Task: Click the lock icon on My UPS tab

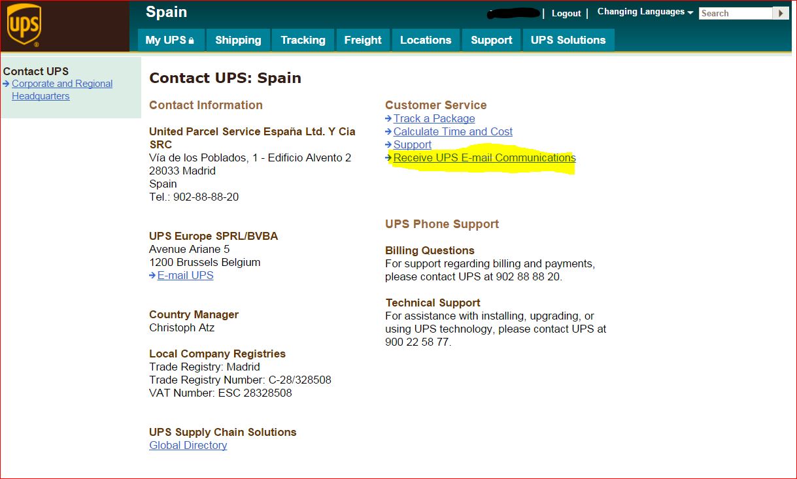Action: click(x=192, y=41)
